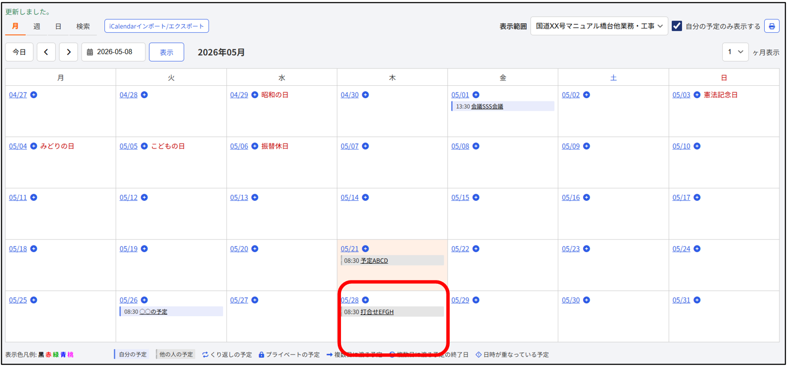Image resolution: width=788 pixels, height=368 pixels.
Task: Open the 表示範囲 project dropdown
Action: tap(599, 26)
